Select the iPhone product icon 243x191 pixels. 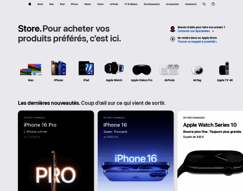[59, 68]
